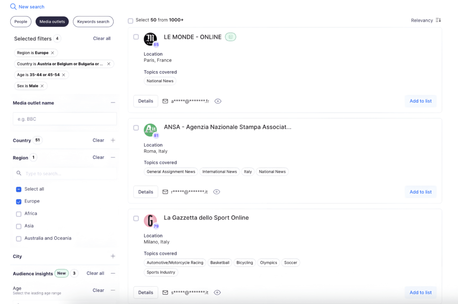This screenshot has width=458, height=304.
Task: Toggle the Select all regions checkbox
Action: (x=19, y=189)
